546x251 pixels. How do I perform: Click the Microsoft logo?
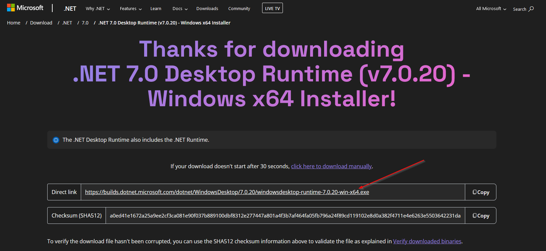25,8
